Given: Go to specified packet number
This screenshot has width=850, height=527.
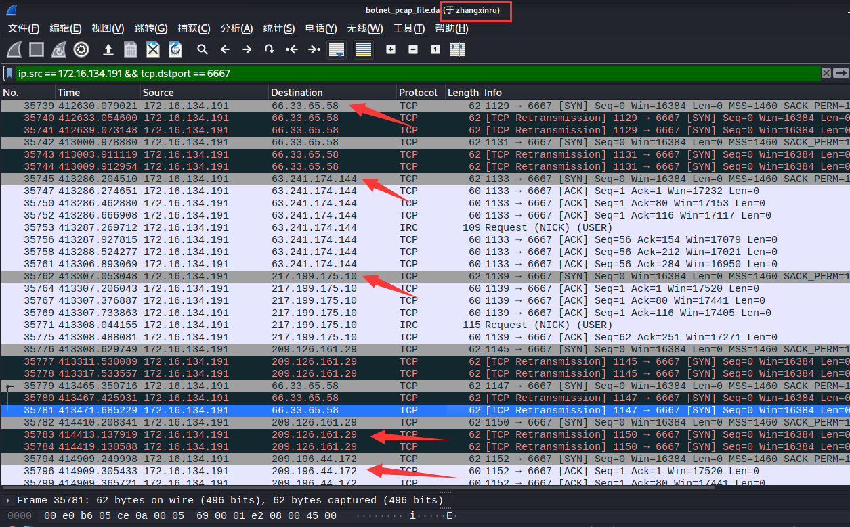Looking at the screenshot, I should tap(269, 49).
